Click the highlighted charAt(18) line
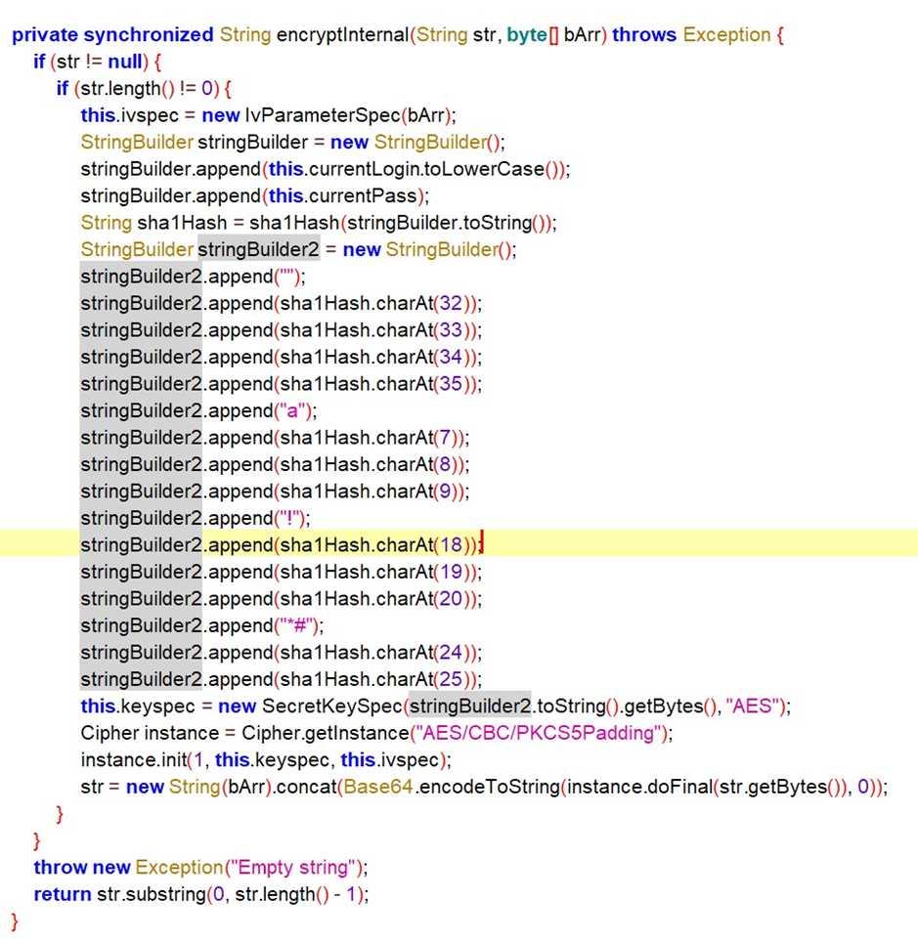This screenshot has height=942, width=918. point(282,545)
